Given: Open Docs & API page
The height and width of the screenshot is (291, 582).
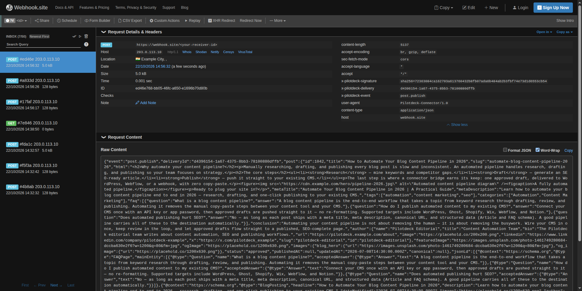Looking at the screenshot, I should pos(64,8).
